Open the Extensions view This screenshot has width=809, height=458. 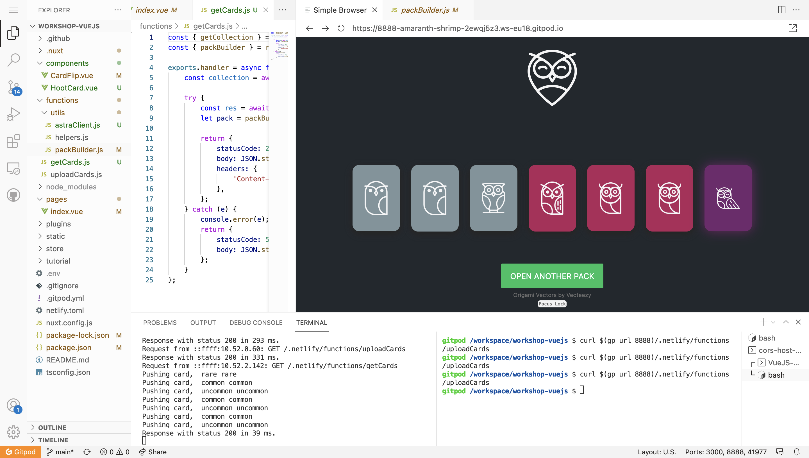(x=13, y=141)
